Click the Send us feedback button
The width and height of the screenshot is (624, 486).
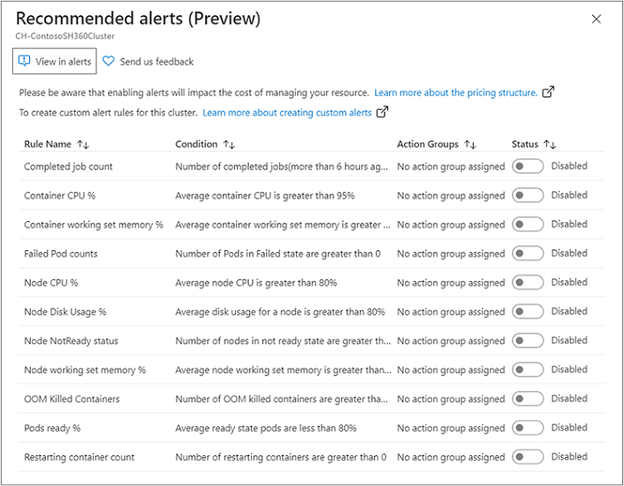point(157,61)
